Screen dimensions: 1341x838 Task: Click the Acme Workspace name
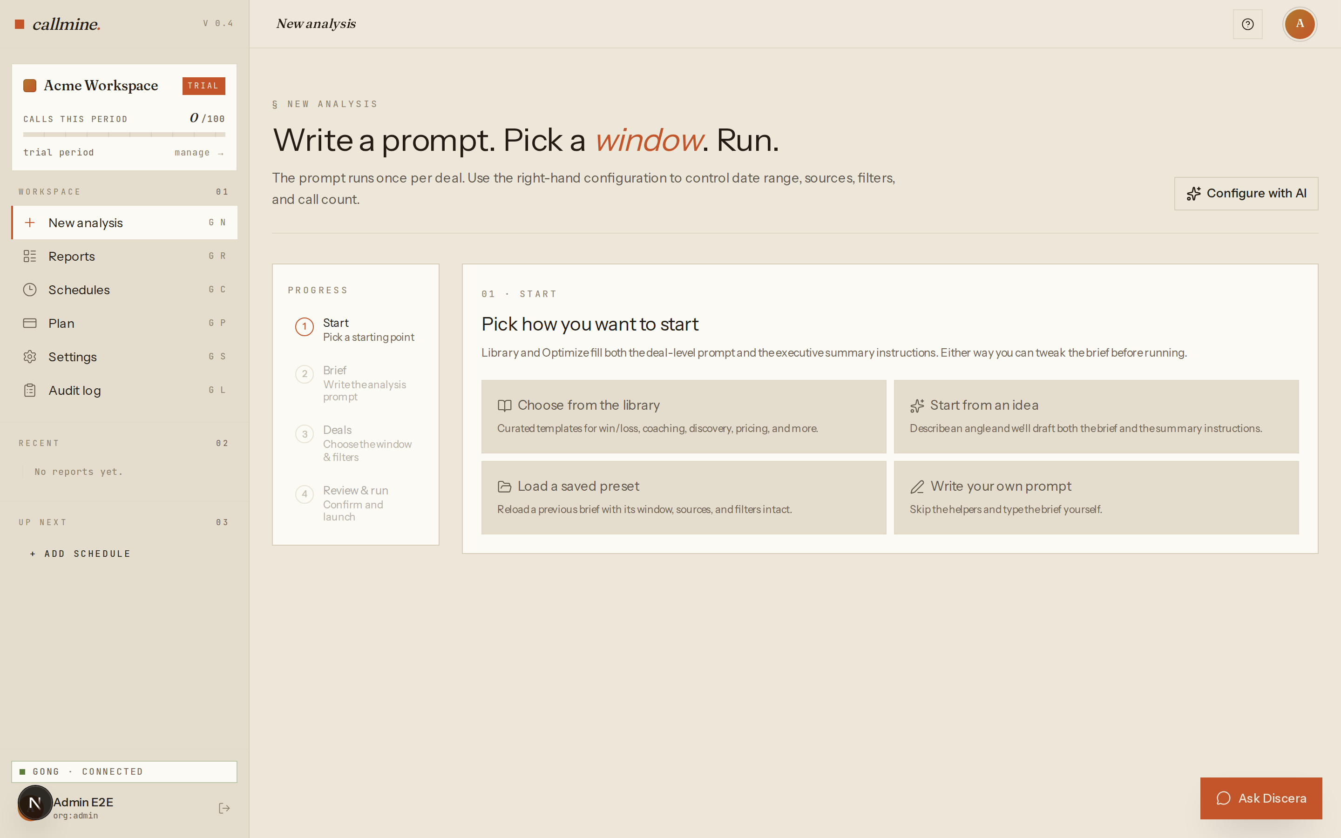(101, 85)
